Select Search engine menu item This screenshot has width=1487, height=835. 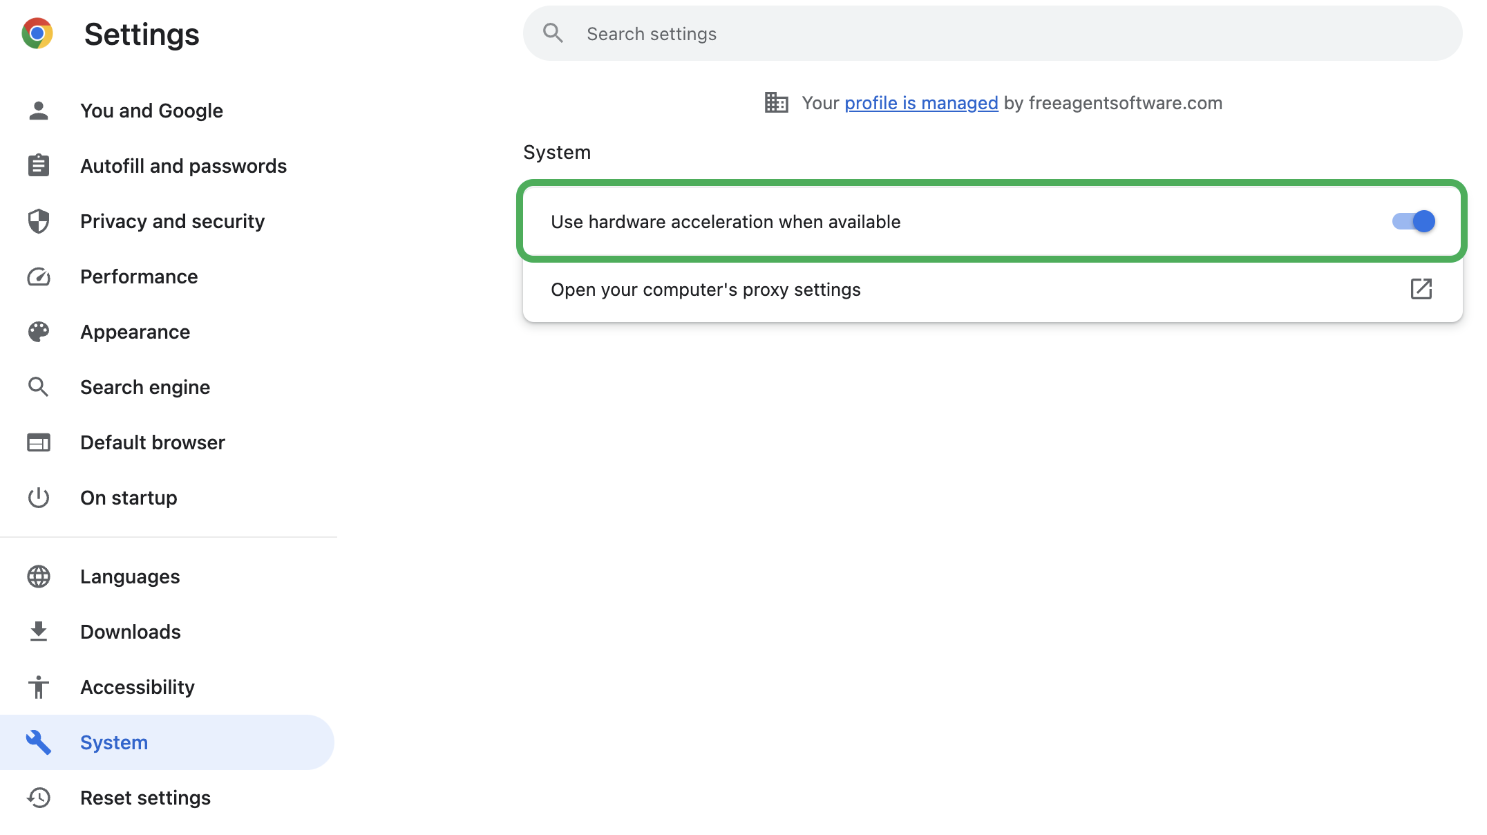(x=167, y=387)
